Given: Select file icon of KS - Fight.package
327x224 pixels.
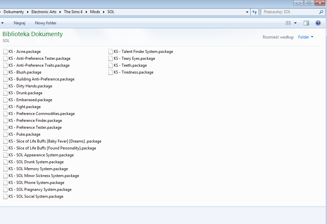Looking at the screenshot, I should (6, 107).
